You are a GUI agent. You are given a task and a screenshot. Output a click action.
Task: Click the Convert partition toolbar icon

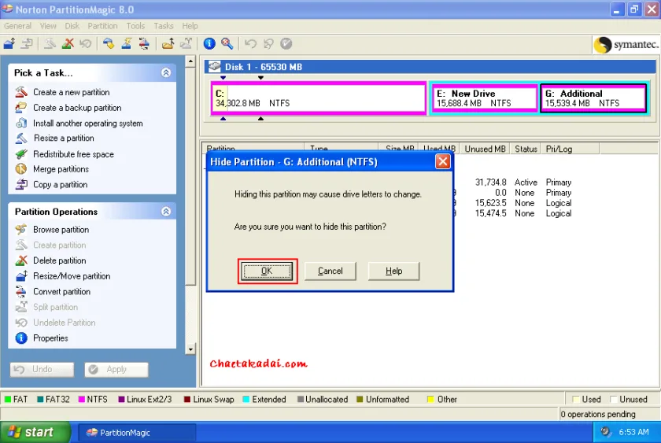(144, 43)
